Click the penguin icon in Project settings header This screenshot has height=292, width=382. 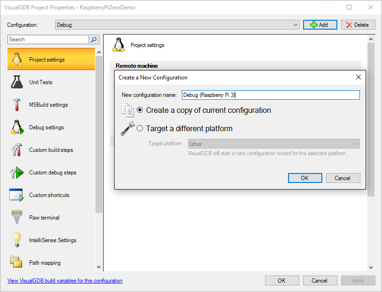(x=118, y=45)
